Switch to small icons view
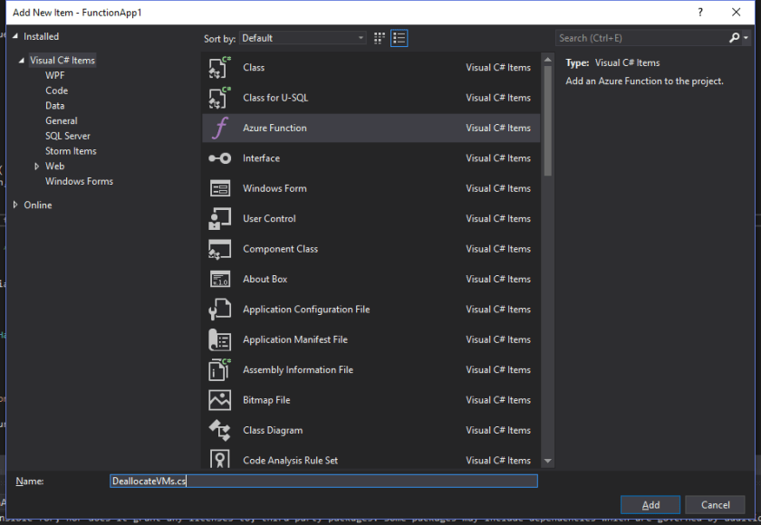The width and height of the screenshot is (761, 525). pyautogui.click(x=380, y=38)
